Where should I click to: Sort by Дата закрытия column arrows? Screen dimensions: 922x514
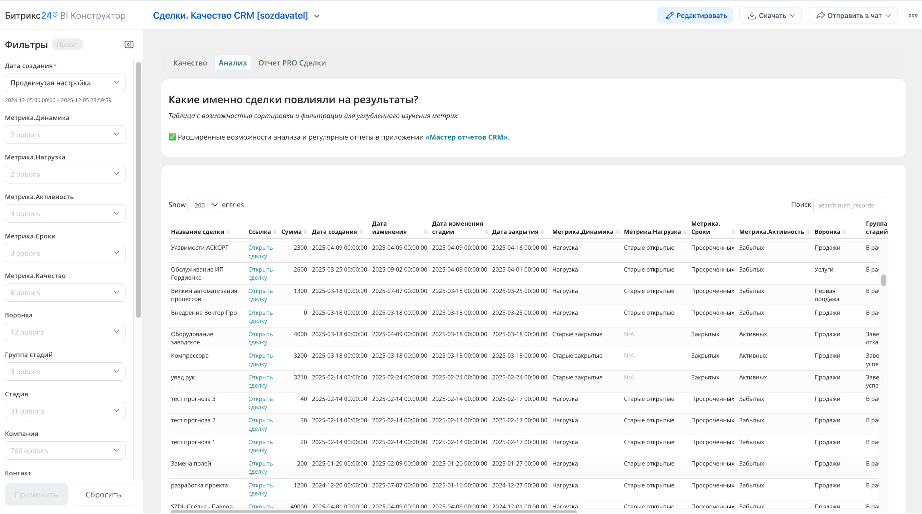(x=543, y=232)
